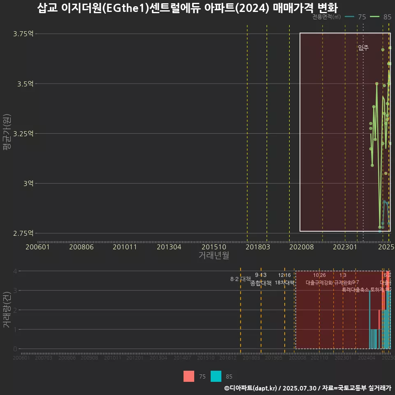Image resolution: width=395 pixels, height=395 pixels.
Task: Click 200703 on the volume chart axis
Action: 44,358
